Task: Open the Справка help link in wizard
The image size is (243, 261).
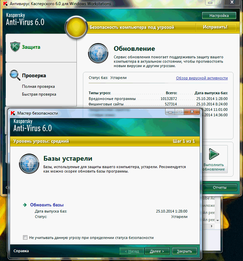Action: (21, 251)
